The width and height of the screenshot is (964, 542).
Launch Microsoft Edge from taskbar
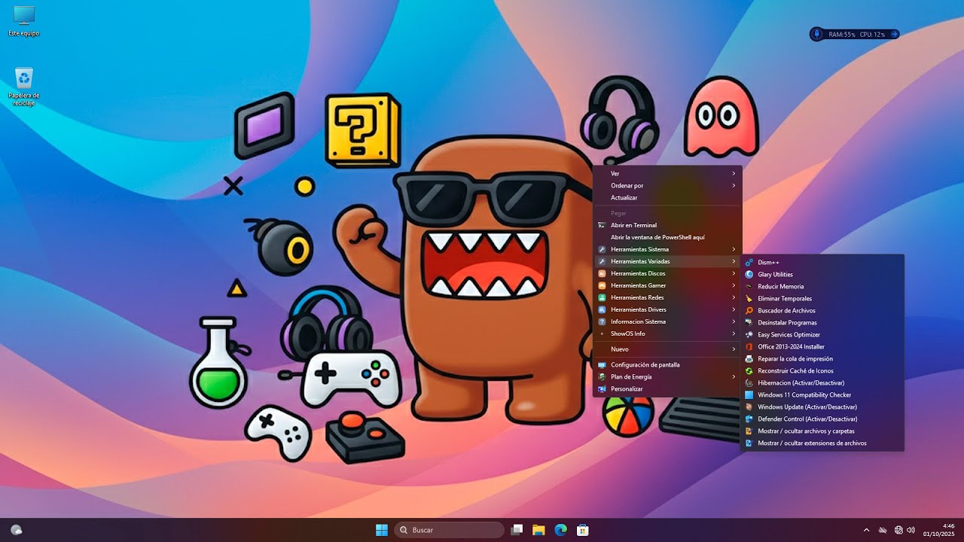tap(560, 530)
